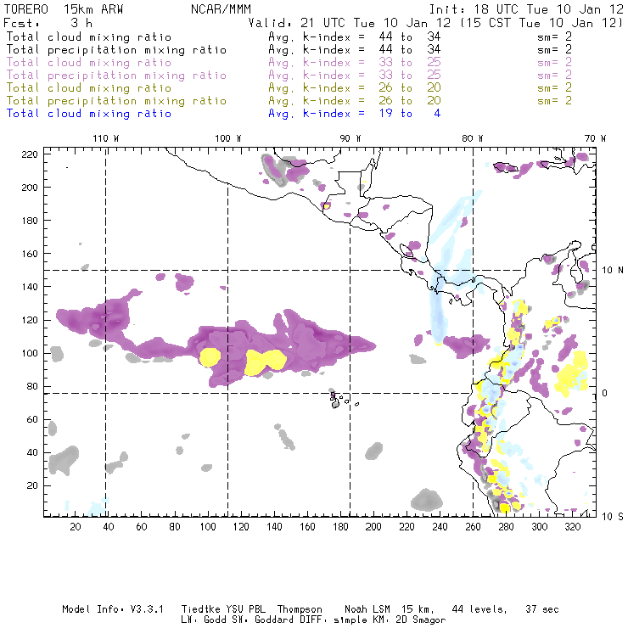This screenshot has width=628, height=628.
Task: Click the '90 W' longitude label
Action: pos(350,138)
